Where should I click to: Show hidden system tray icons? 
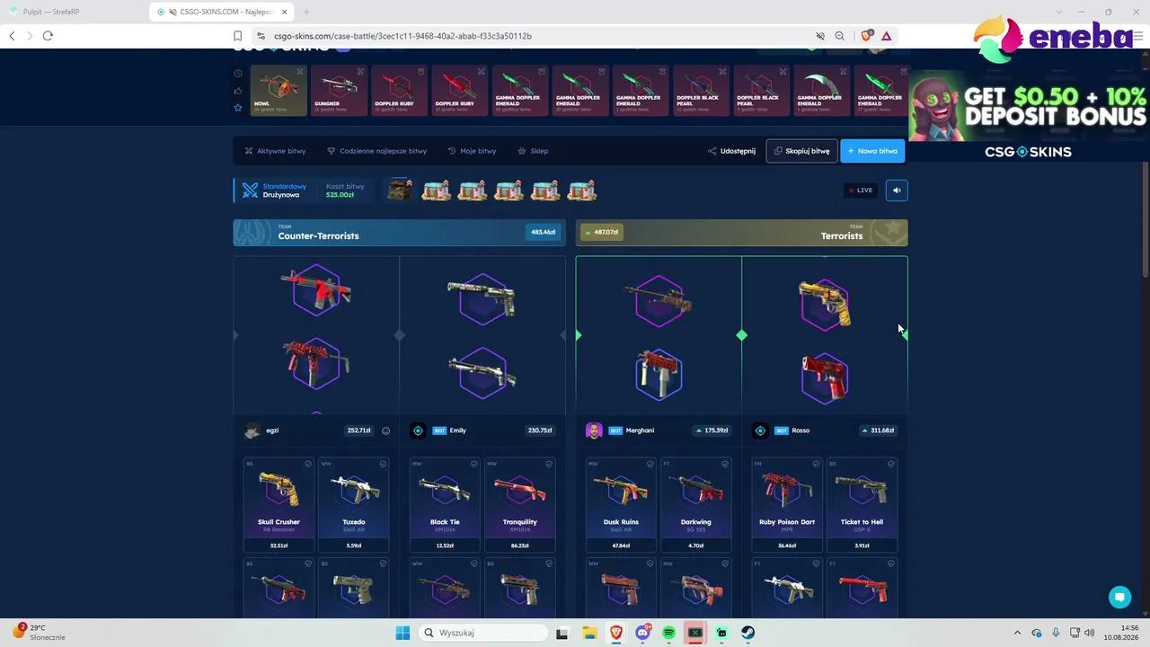1017,633
